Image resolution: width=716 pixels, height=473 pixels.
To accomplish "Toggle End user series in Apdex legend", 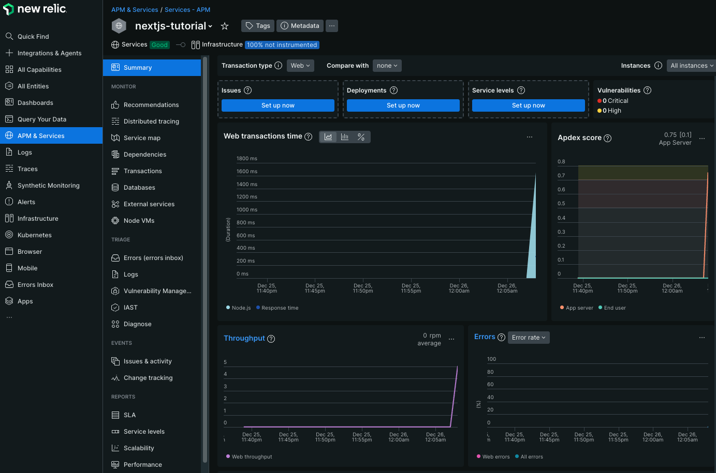I will [612, 308].
